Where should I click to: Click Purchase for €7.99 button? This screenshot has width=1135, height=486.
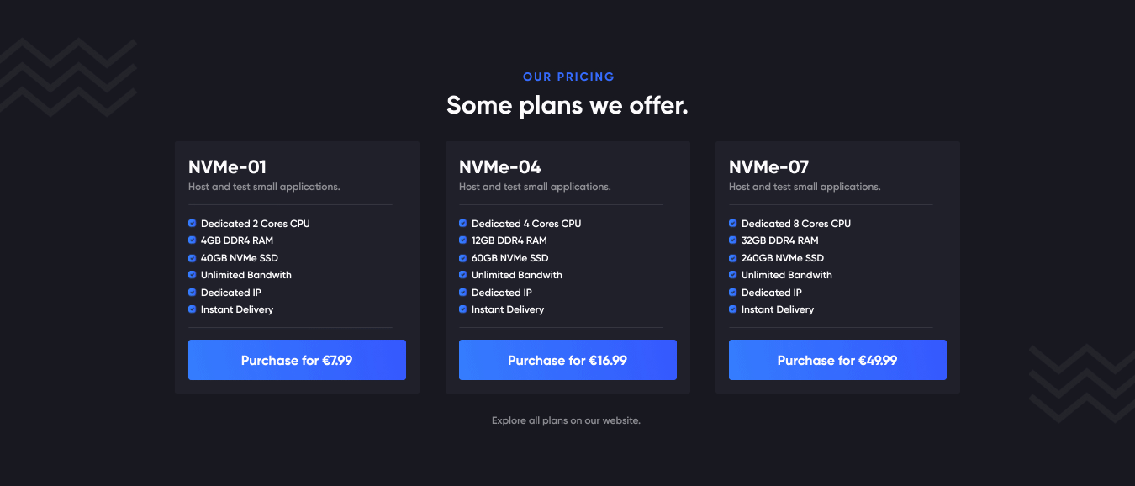pos(297,360)
